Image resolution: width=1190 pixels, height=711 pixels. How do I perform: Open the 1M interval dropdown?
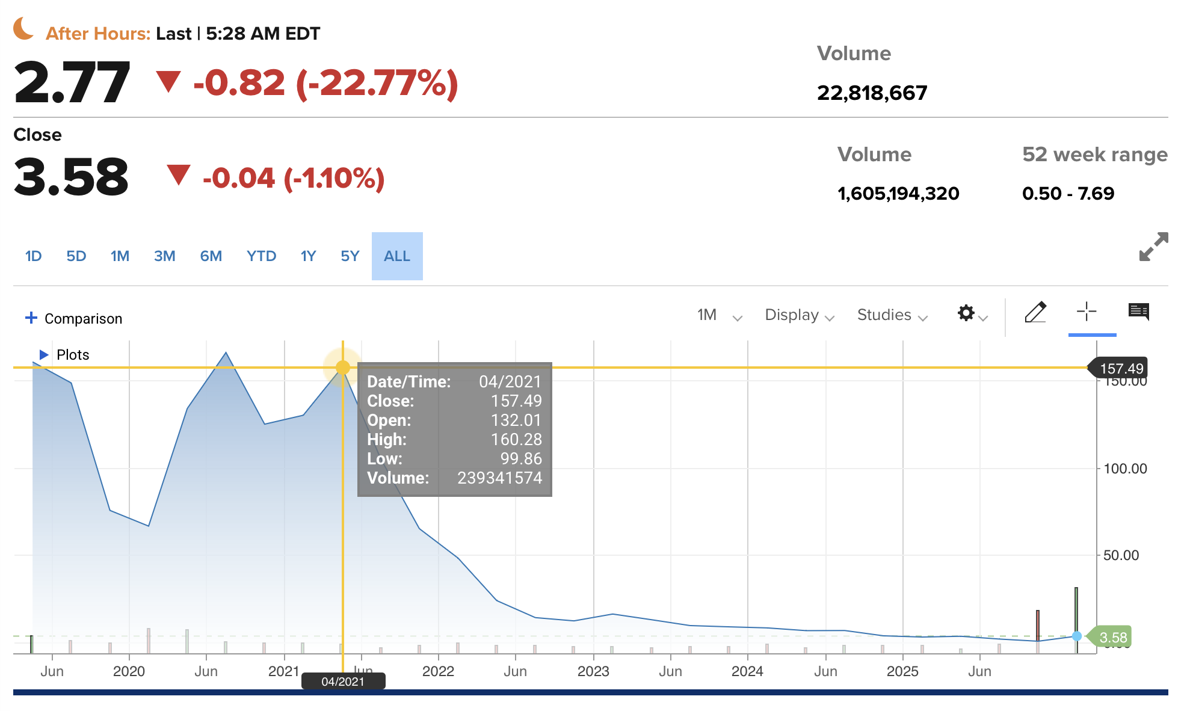(x=719, y=315)
